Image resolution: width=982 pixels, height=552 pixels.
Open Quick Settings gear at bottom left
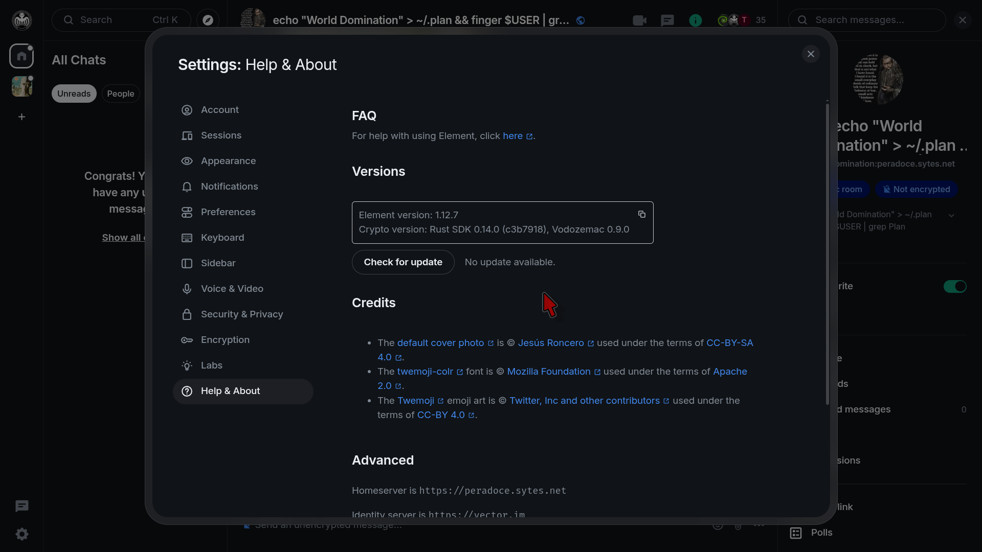(21, 534)
